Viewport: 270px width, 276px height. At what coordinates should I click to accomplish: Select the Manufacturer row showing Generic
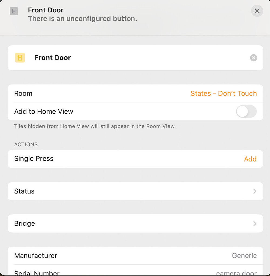click(x=135, y=256)
